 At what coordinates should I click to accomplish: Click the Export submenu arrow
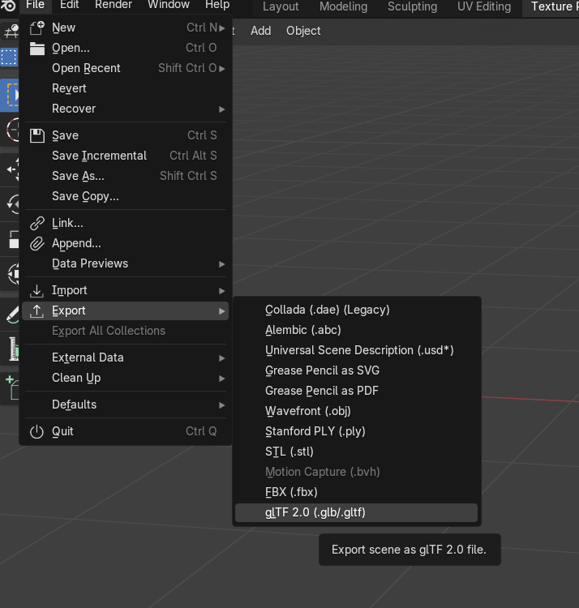click(222, 311)
